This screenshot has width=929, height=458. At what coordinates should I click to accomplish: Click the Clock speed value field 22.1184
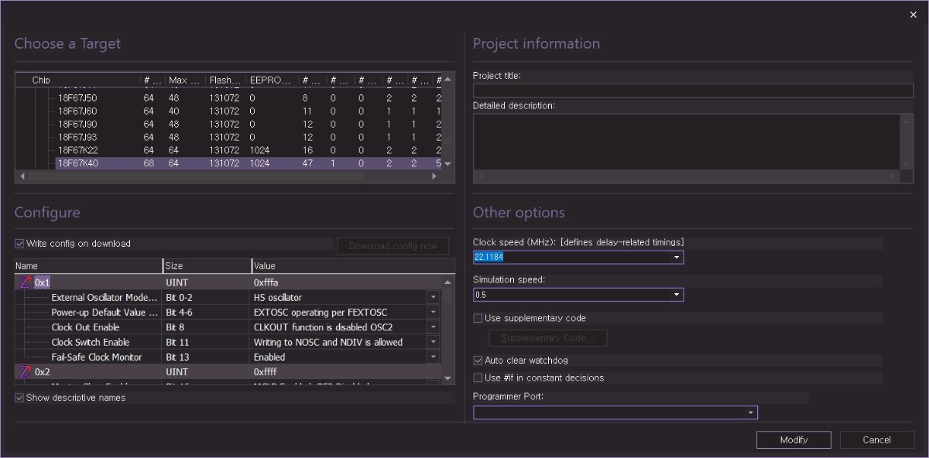(x=571, y=257)
